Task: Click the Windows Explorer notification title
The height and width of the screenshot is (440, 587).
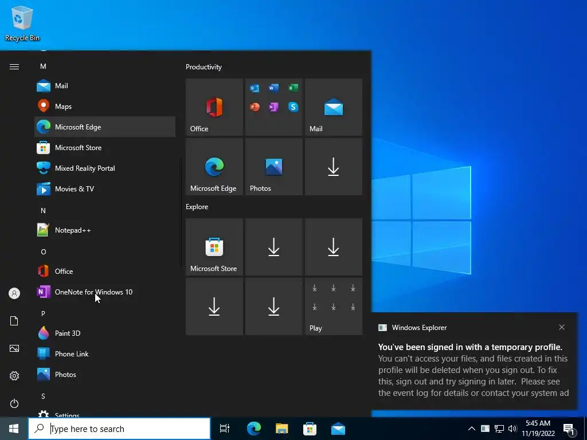Action: coord(419,327)
